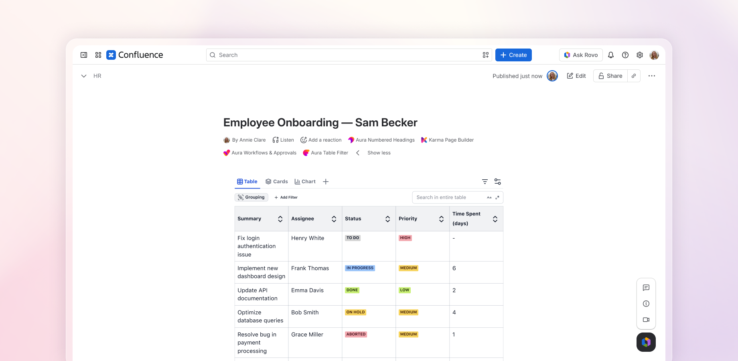Screen dimensions: 738x361
Task: Sort by Time Spent column
Action: (x=495, y=219)
